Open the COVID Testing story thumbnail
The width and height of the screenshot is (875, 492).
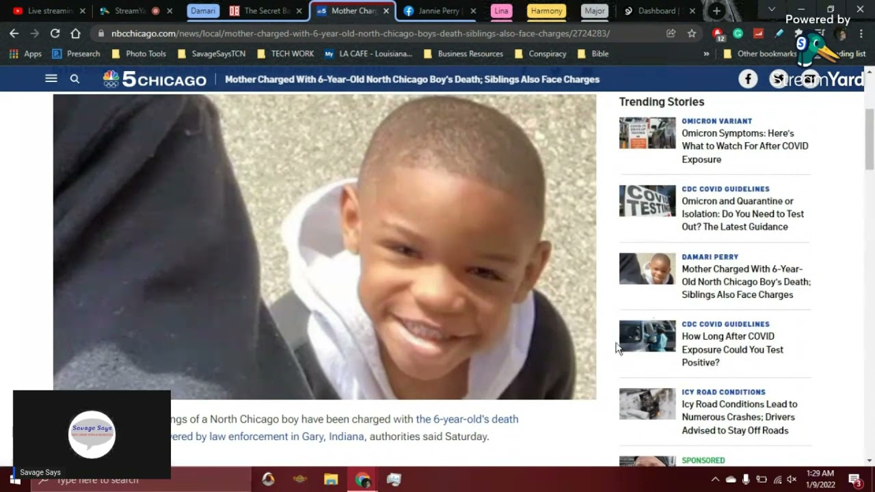647,201
